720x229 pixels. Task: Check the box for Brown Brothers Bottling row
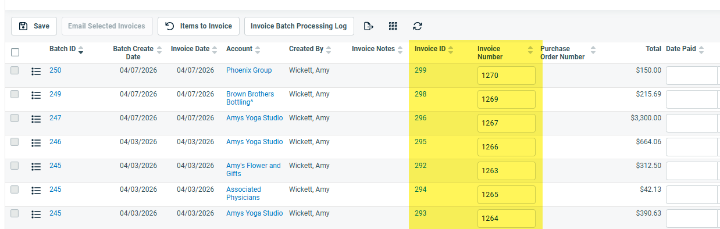(15, 94)
